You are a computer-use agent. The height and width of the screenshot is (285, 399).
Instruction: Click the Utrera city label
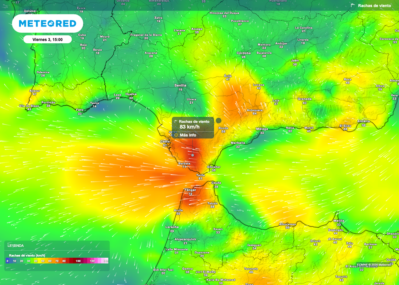point(191,99)
